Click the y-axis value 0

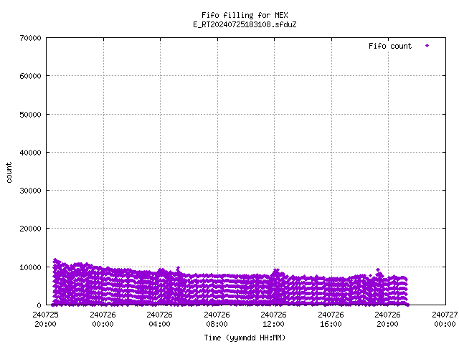click(39, 305)
